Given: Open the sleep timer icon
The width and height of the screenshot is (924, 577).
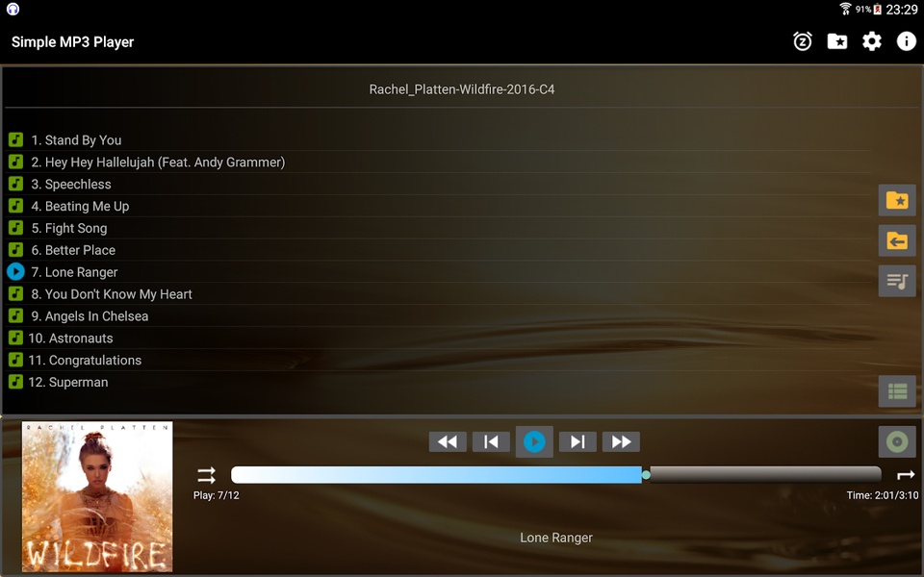Looking at the screenshot, I should (802, 41).
